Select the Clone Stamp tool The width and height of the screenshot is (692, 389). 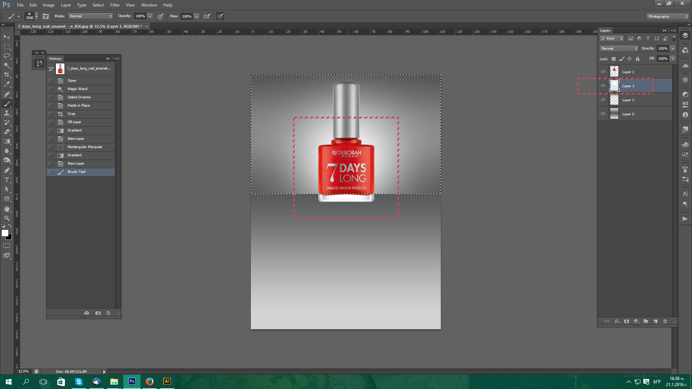[x=7, y=113]
